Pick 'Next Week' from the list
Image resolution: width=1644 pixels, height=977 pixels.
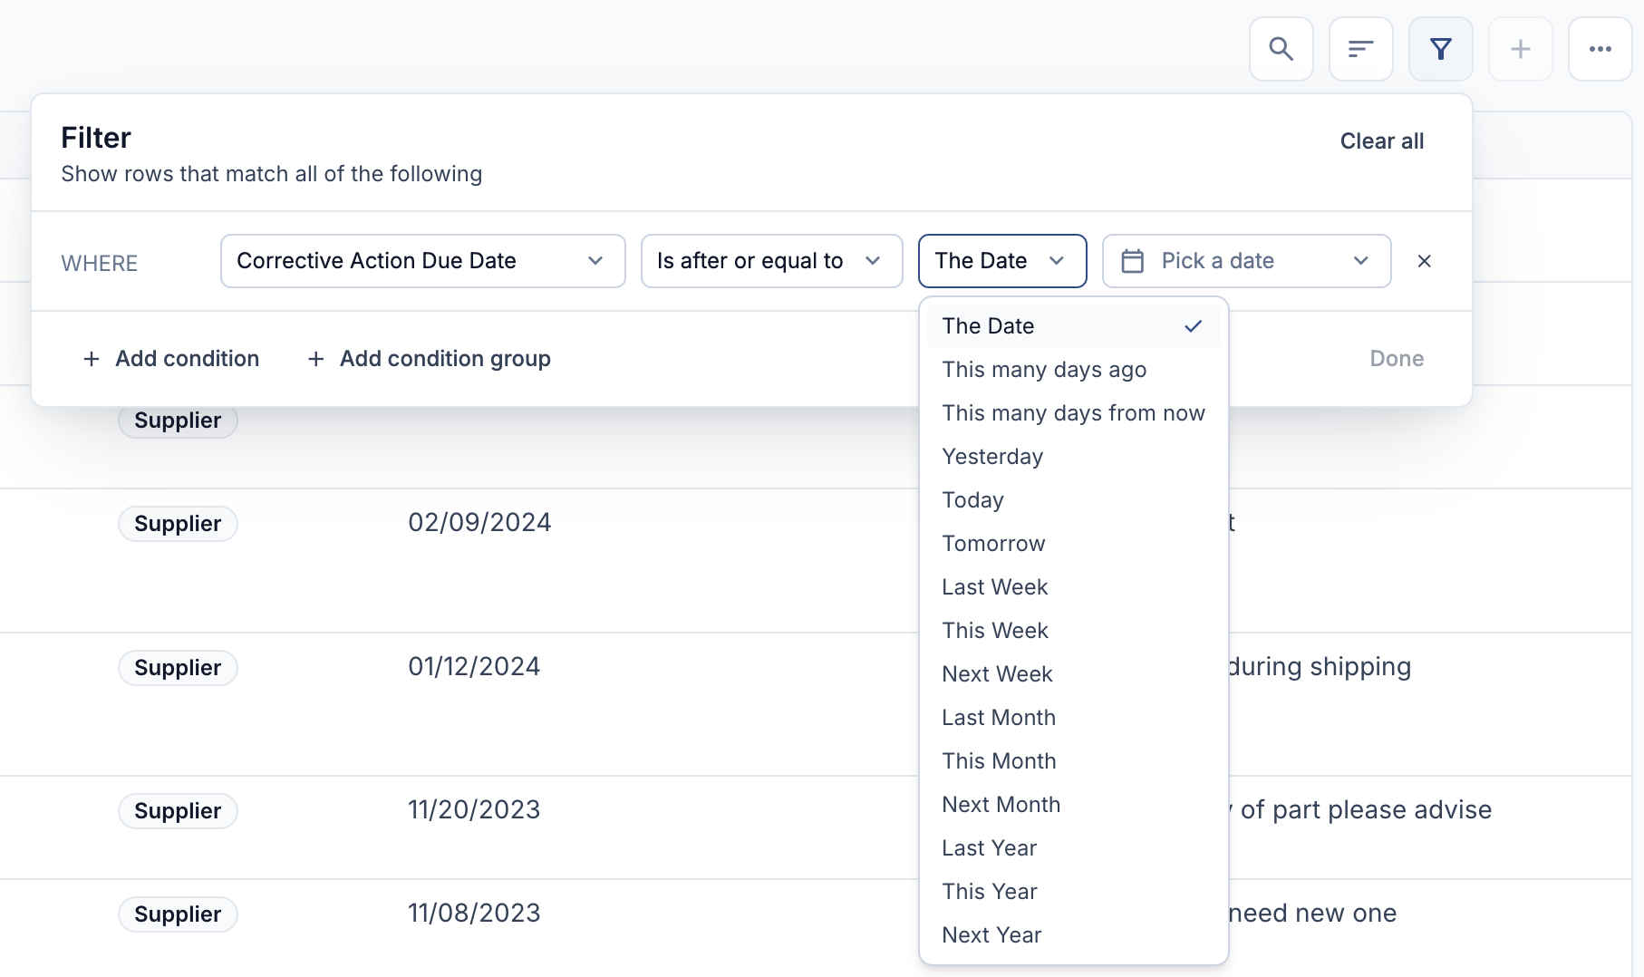(x=1073, y=674)
